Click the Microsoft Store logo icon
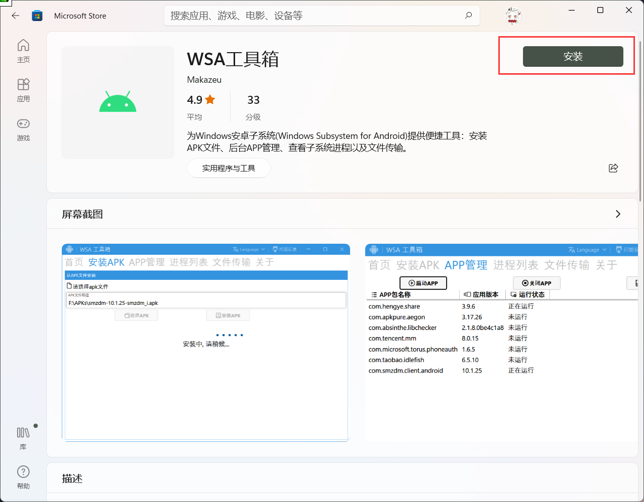The image size is (644, 502). click(x=37, y=16)
